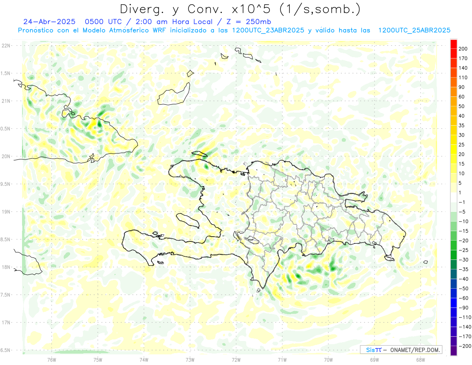The height and width of the screenshot is (365, 472).
Task: Click the '-110' colorbar value
Action: [x=464, y=317]
